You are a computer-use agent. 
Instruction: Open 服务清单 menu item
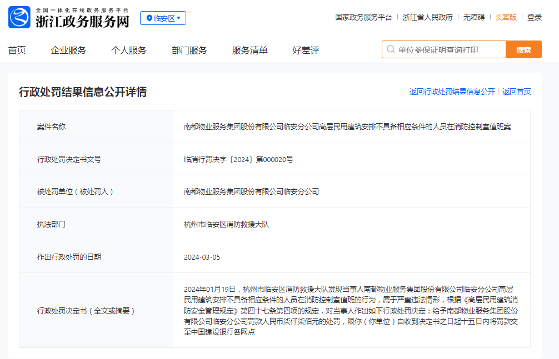249,50
